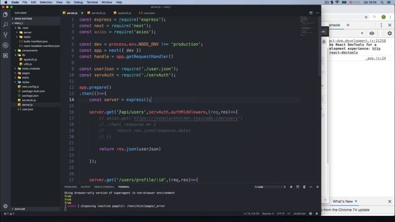Open the console context dropdown arrow
The height and width of the screenshot is (222, 395).
click(362, 33)
